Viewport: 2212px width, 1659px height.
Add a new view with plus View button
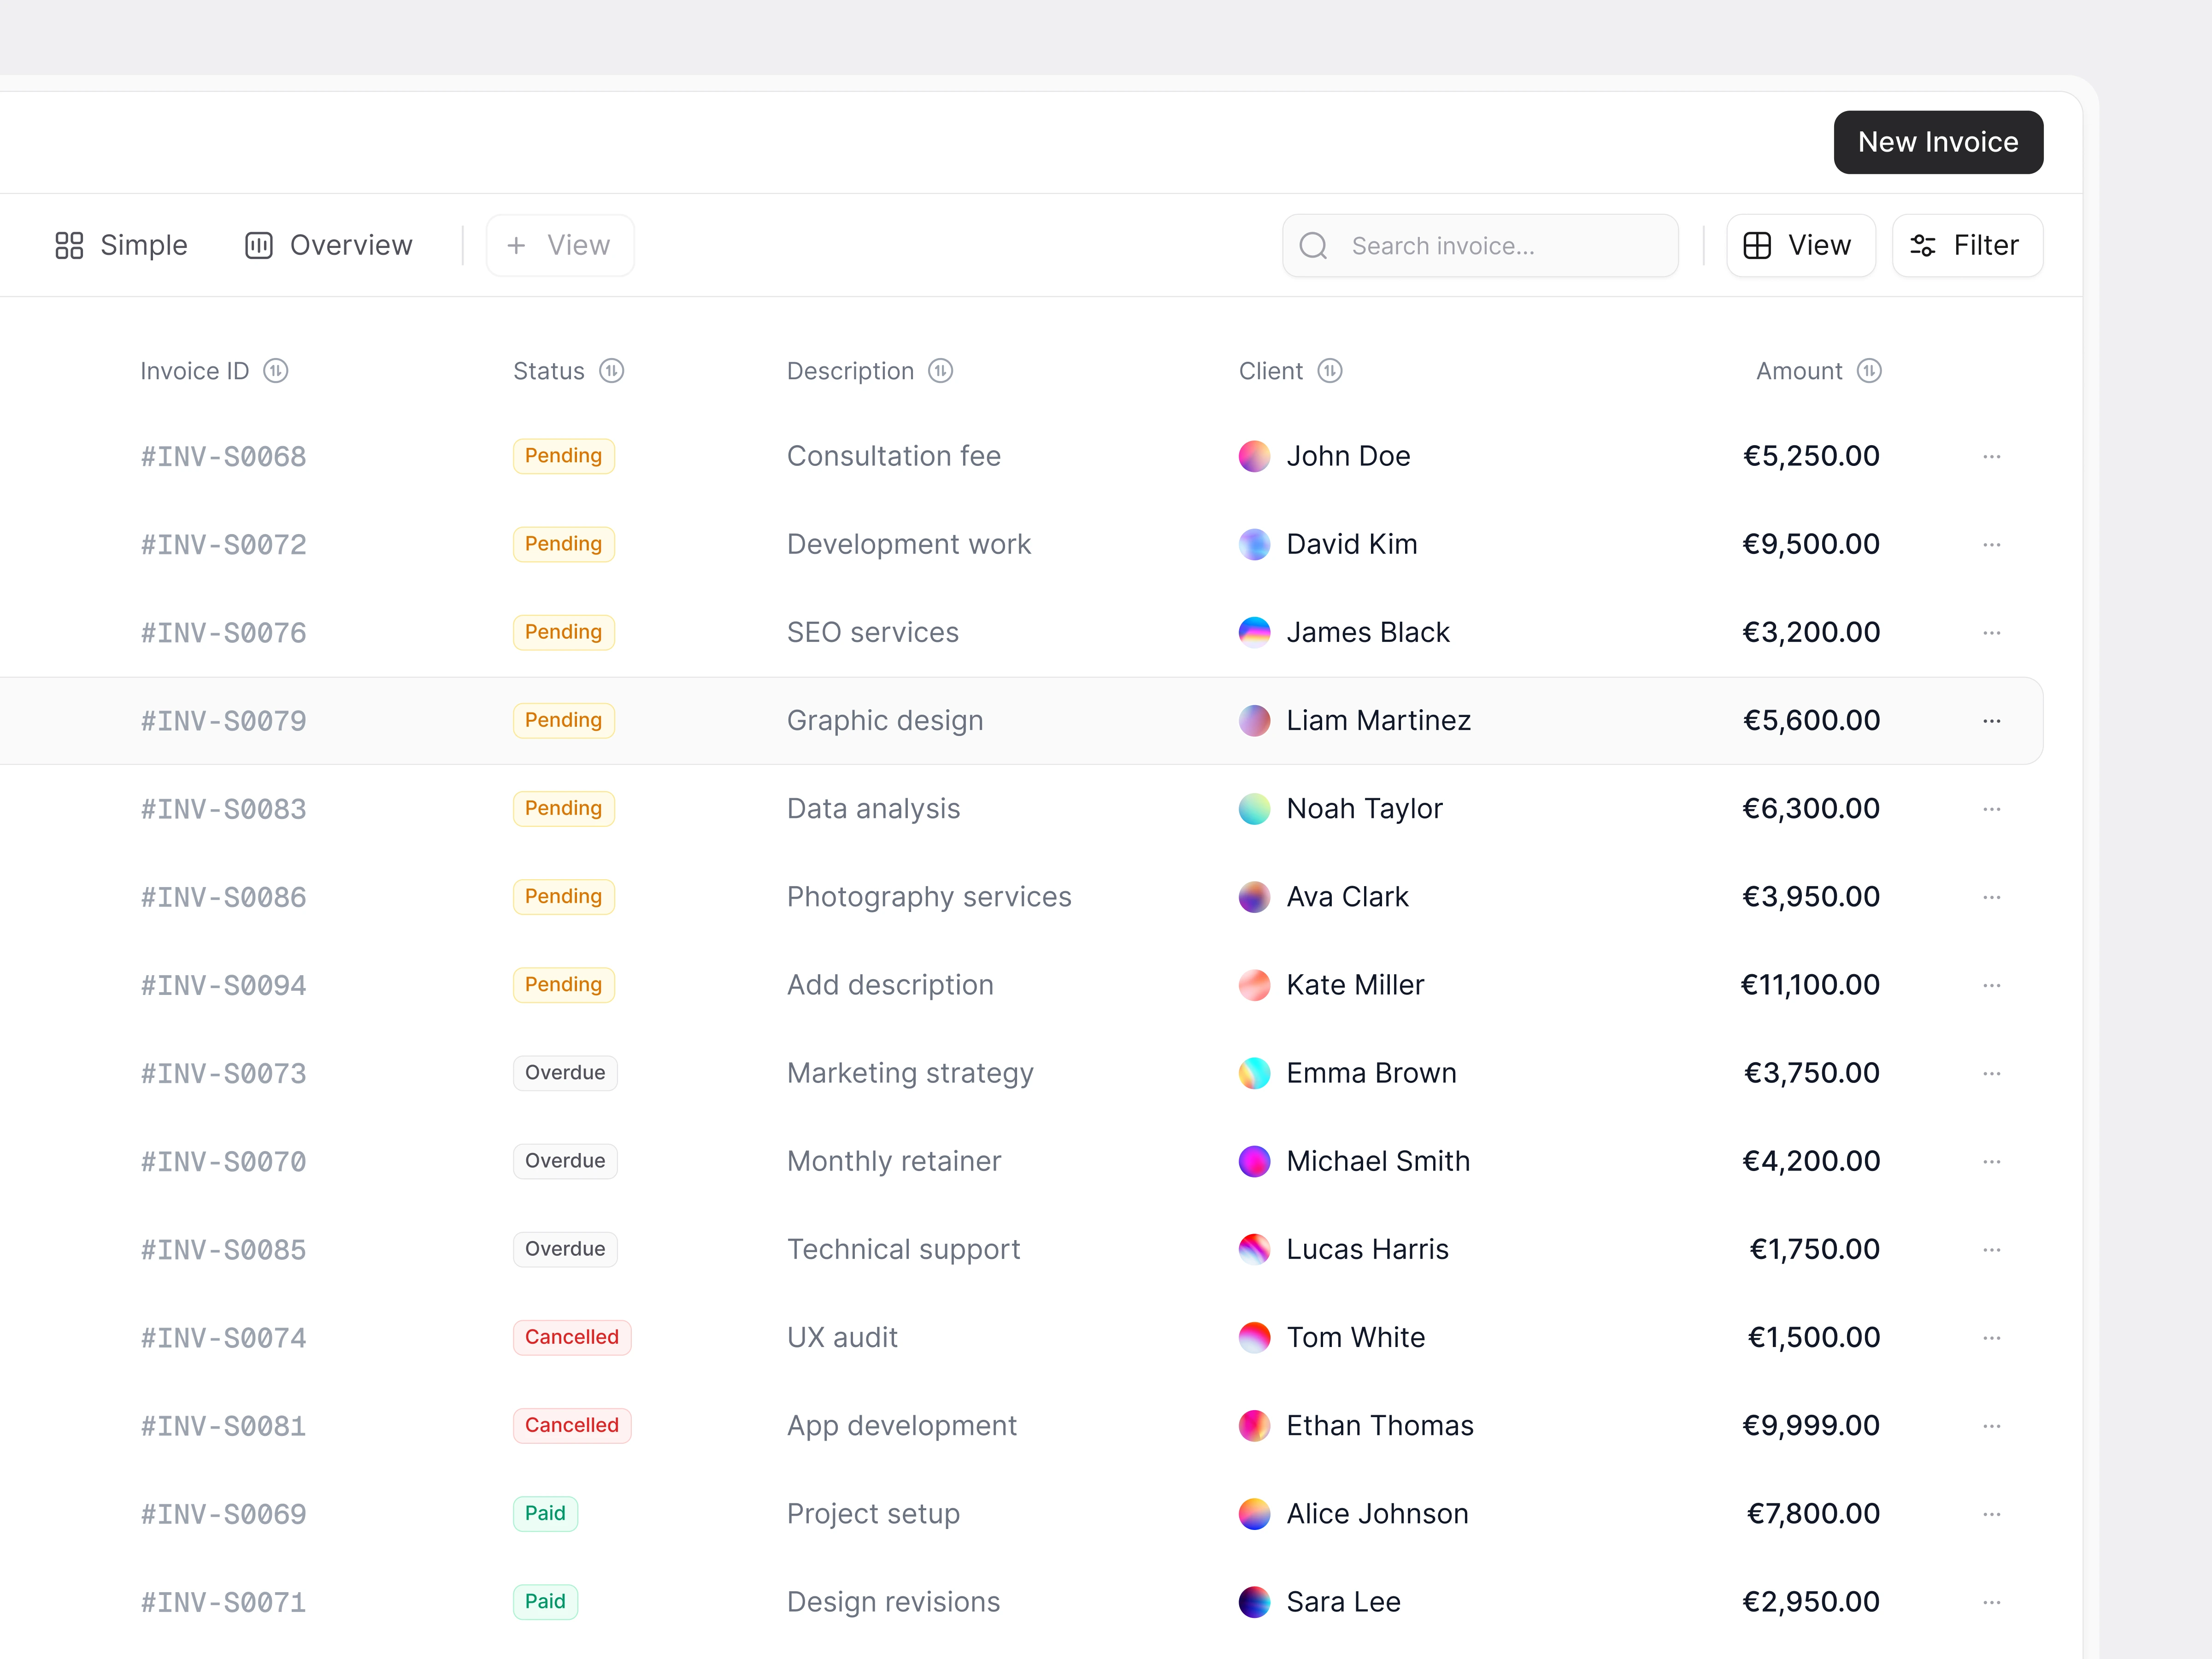[x=559, y=246]
